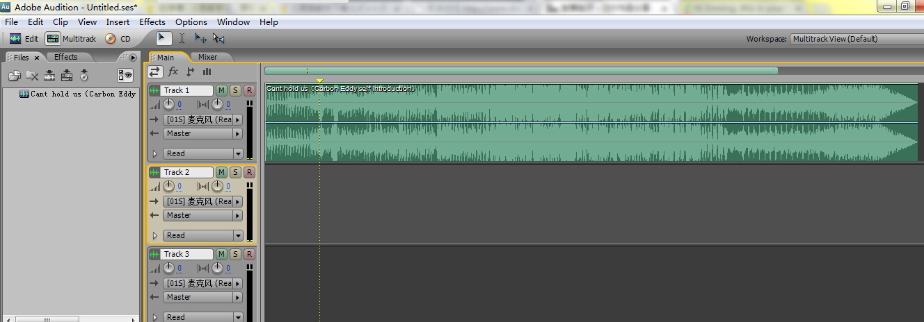Open the Effects menu

[x=152, y=22]
